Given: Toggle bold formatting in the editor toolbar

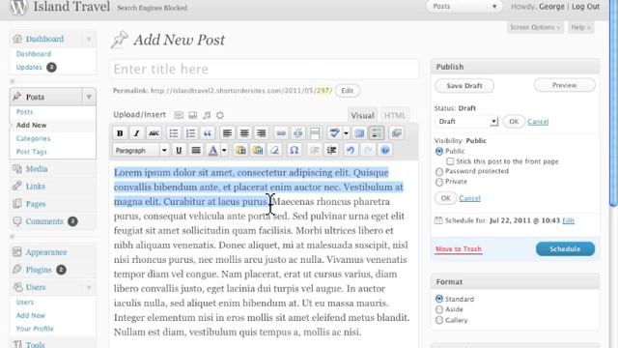Looking at the screenshot, I should (x=120, y=133).
